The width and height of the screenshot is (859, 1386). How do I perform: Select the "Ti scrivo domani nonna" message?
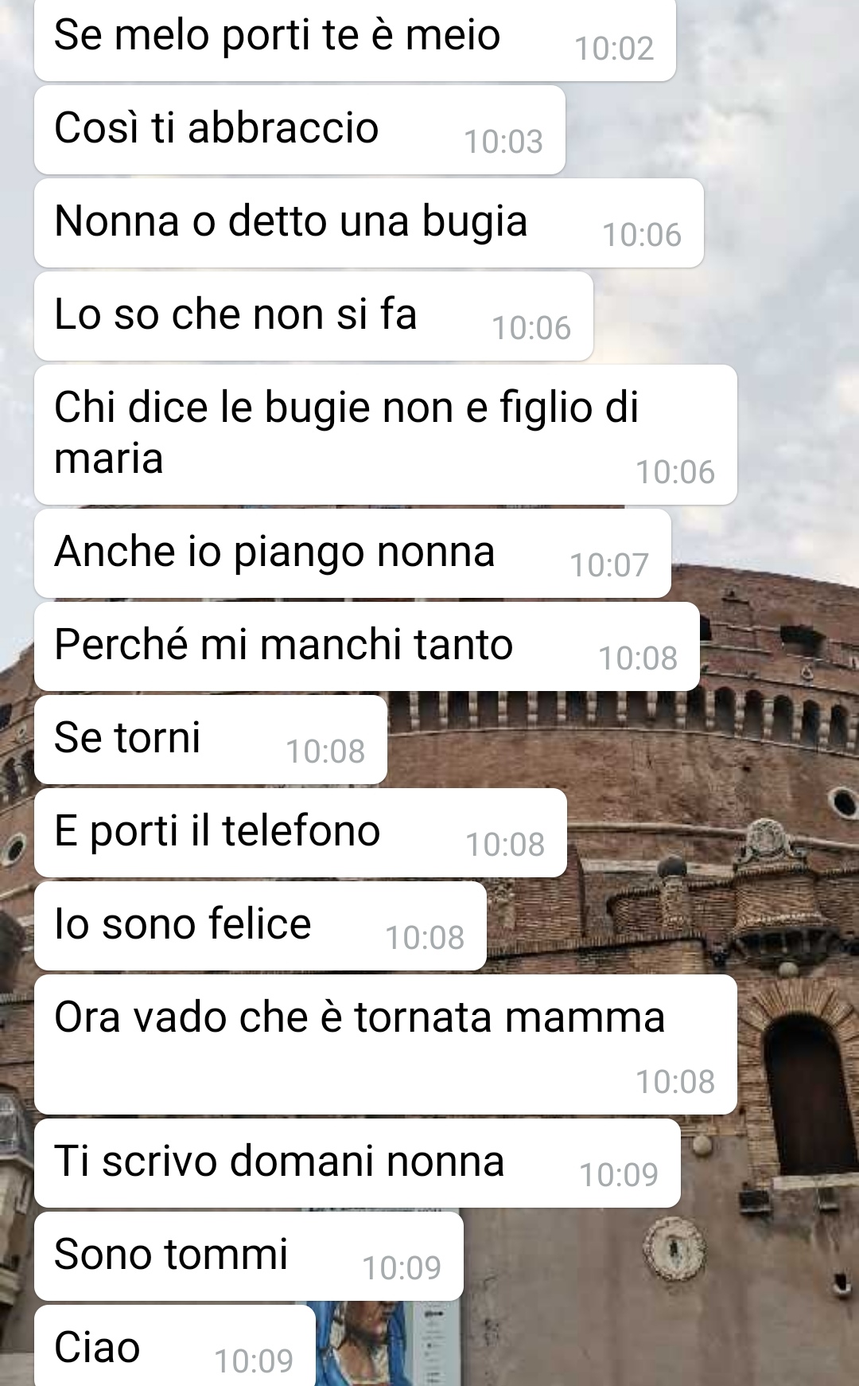point(357,1163)
